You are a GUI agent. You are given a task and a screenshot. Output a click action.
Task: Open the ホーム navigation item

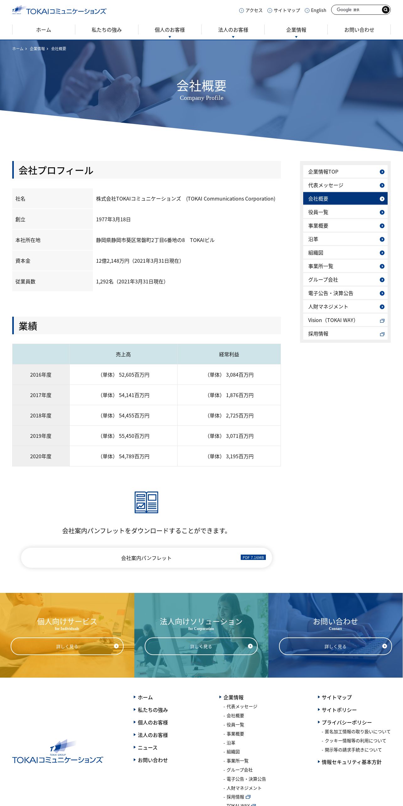[44, 30]
